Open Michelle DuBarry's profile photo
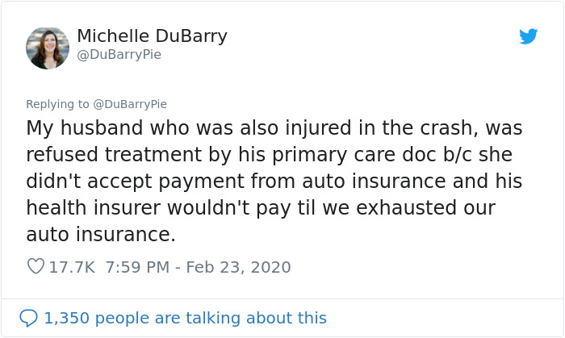The height and width of the screenshot is (338, 565). coord(48,48)
